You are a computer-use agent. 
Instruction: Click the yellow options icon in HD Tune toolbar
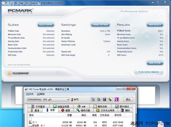pos(110,100)
